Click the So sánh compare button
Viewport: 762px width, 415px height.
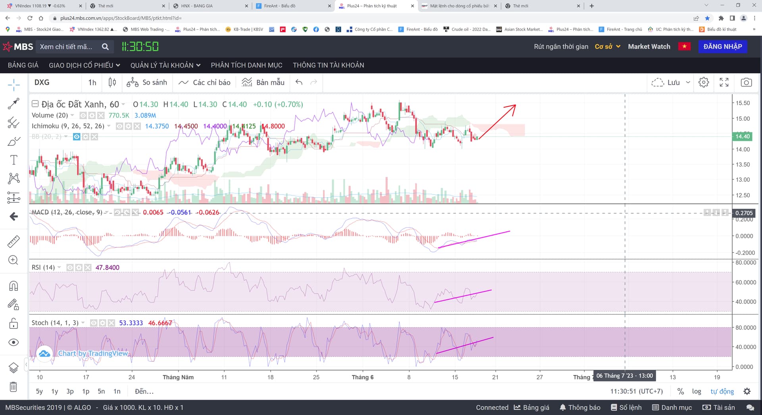pyautogui.click(x=147, y=82)
